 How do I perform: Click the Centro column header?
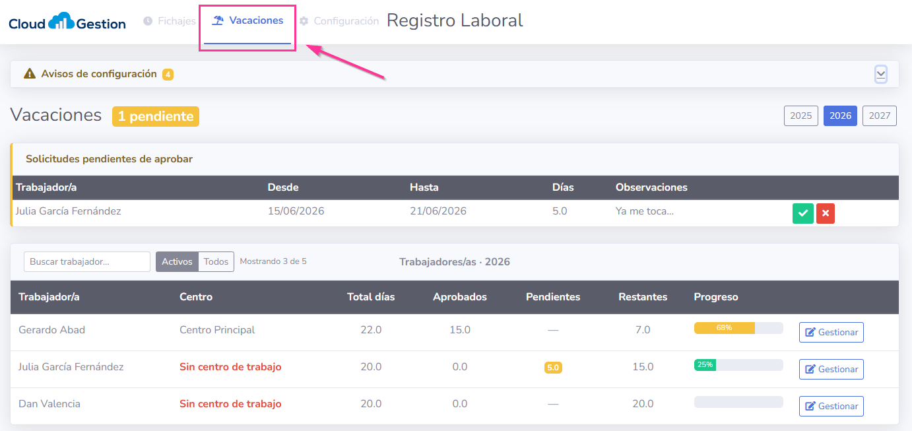pyautogui.click(x=196, y=297)
